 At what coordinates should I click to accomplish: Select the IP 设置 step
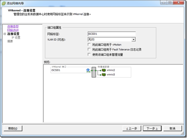(16, 37)
